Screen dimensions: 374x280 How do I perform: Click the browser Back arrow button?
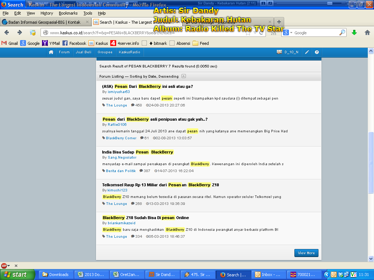(7, 32)
